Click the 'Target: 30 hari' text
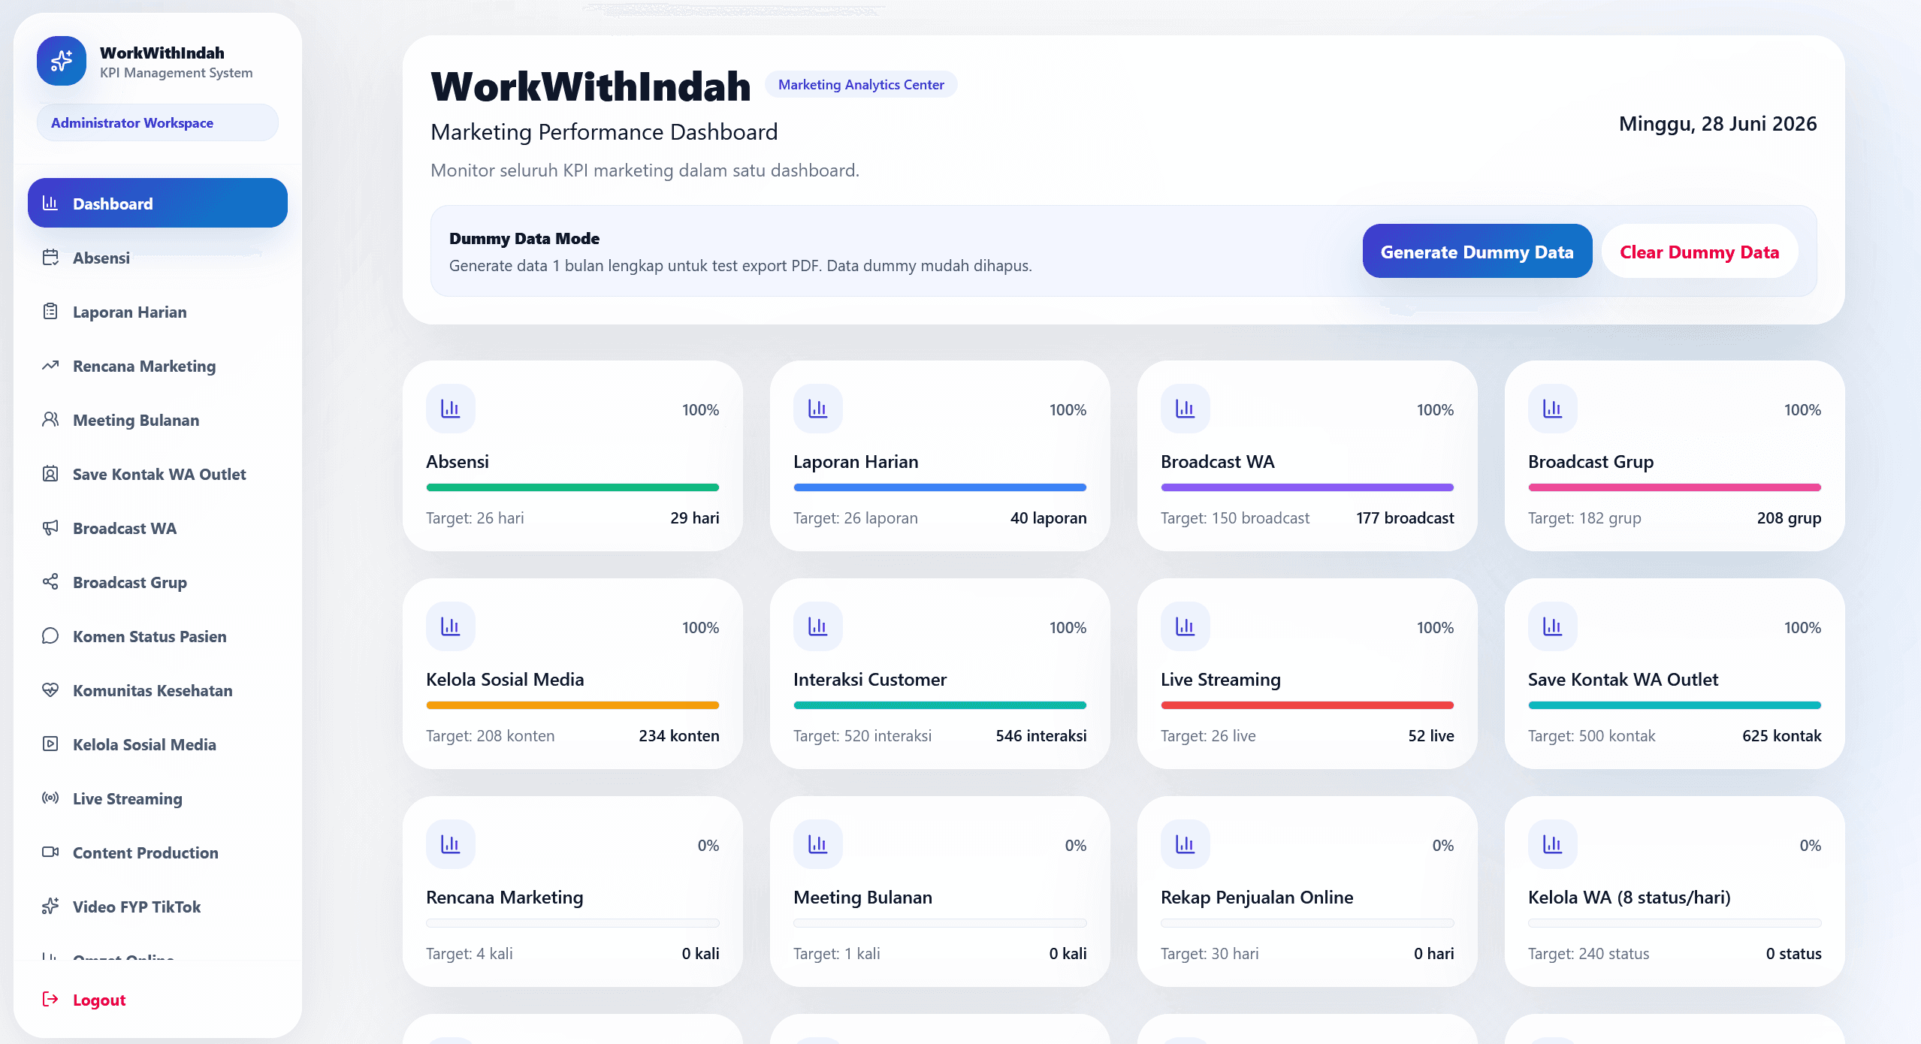 1210,953
